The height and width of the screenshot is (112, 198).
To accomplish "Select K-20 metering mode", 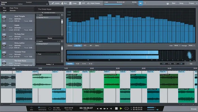I will [78, 64].
